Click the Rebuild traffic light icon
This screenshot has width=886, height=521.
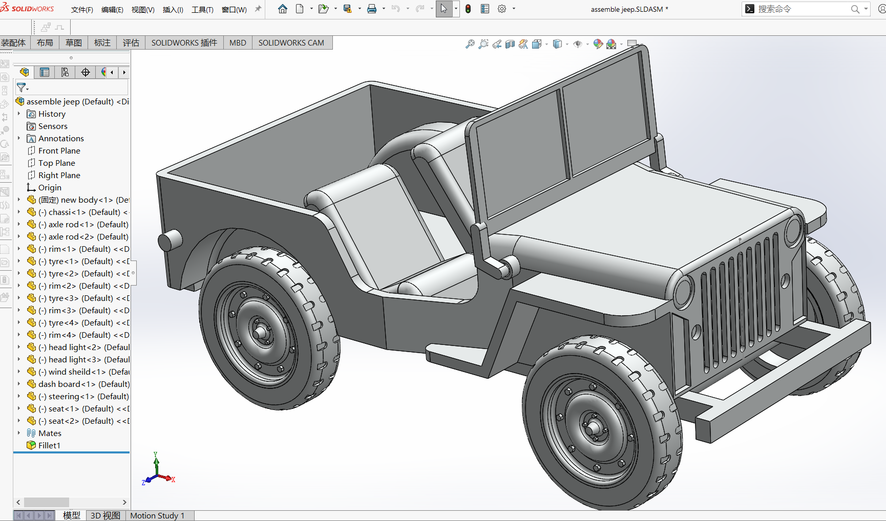tap(468, 9)
